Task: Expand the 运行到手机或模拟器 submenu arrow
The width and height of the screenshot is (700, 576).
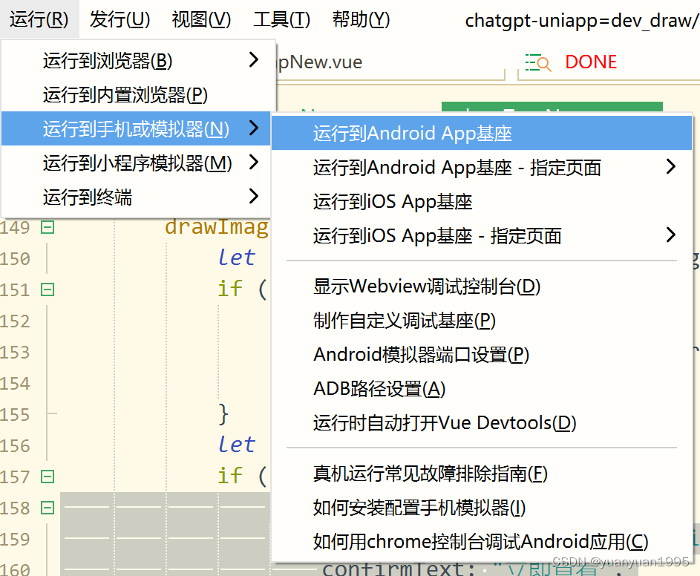Action: tap(254, 128)
